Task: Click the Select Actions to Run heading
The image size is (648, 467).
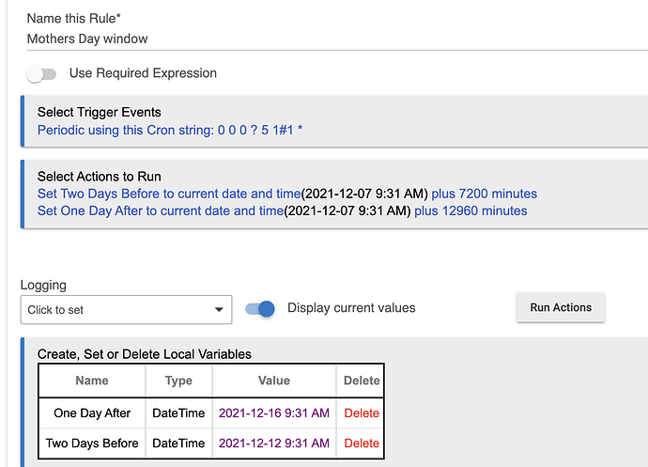Action: tap(100, 177)
